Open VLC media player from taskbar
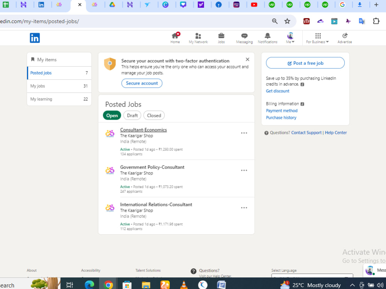The image size is (386, 289). tap(184, 285)
